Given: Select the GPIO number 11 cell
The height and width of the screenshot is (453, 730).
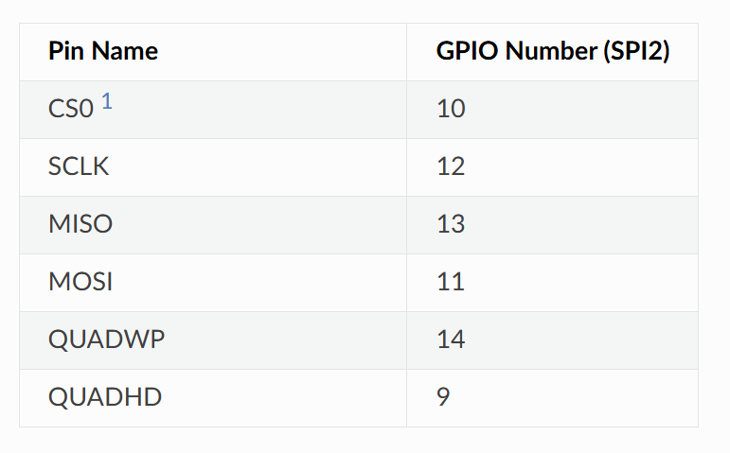Looking at the screenshot, I should pos(451,283).
